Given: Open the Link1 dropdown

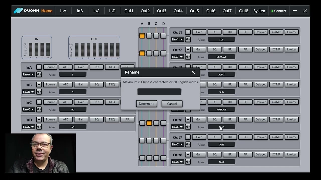Looking at the screenshot, I should (177, 39).
